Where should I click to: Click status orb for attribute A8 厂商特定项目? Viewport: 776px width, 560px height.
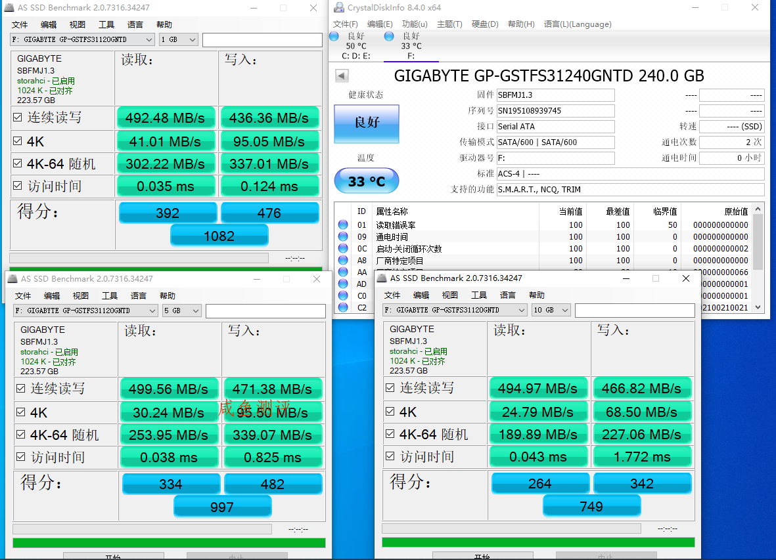coord(343,260)
